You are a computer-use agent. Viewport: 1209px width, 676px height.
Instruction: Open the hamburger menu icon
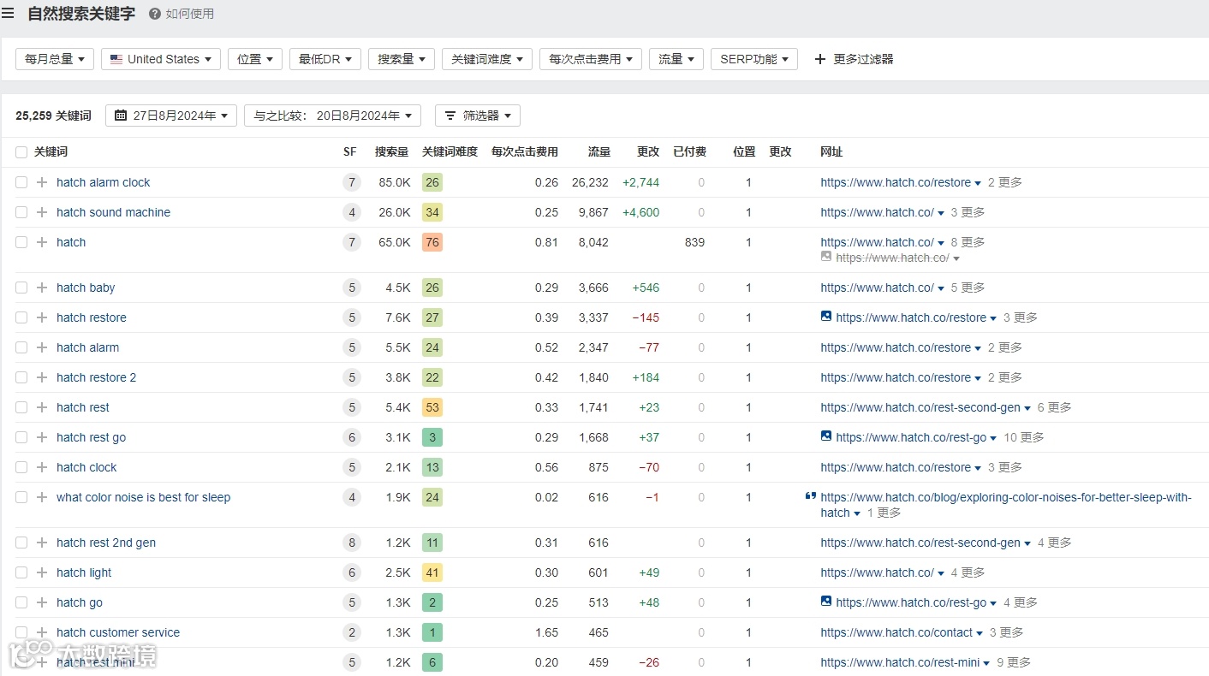coord(8,14)
